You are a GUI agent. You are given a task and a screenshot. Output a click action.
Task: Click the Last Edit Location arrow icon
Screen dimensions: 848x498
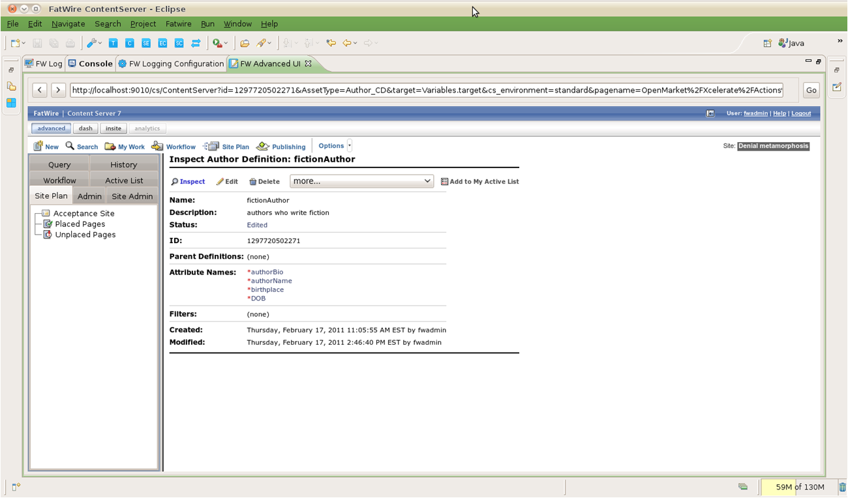click(x=331, y=43)
